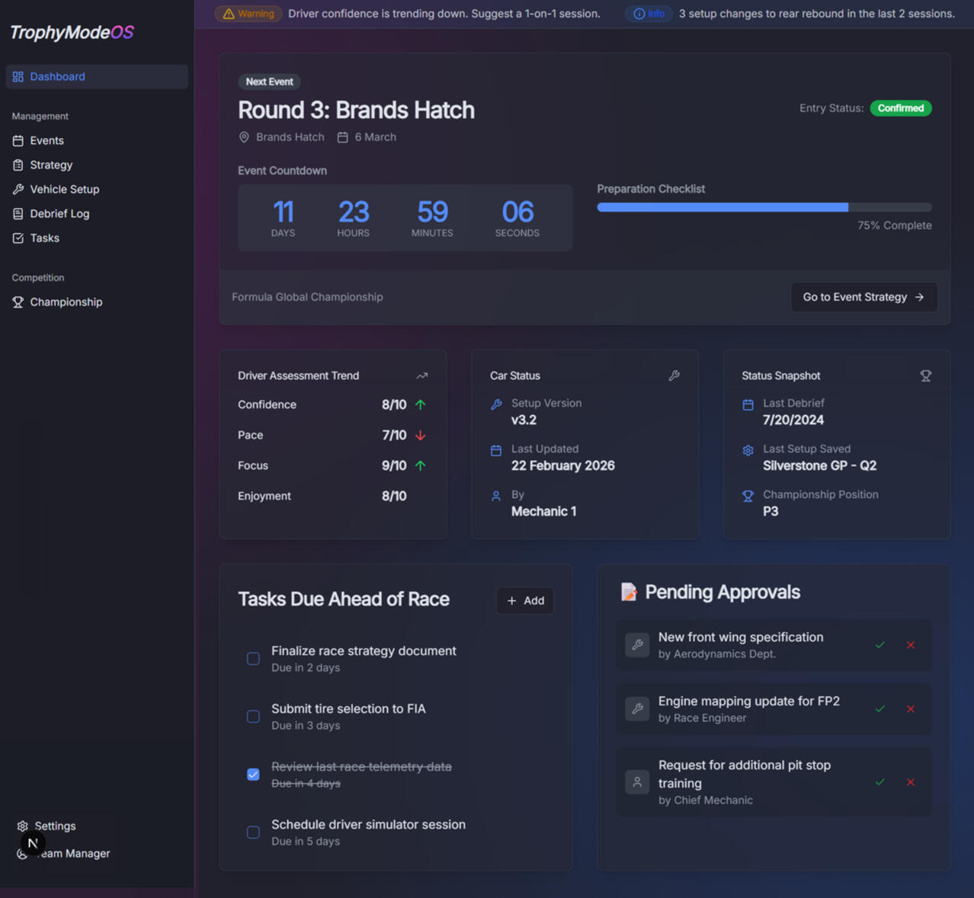Check the Finalize race strategy document task
The image size is (974, 898).
253,659
